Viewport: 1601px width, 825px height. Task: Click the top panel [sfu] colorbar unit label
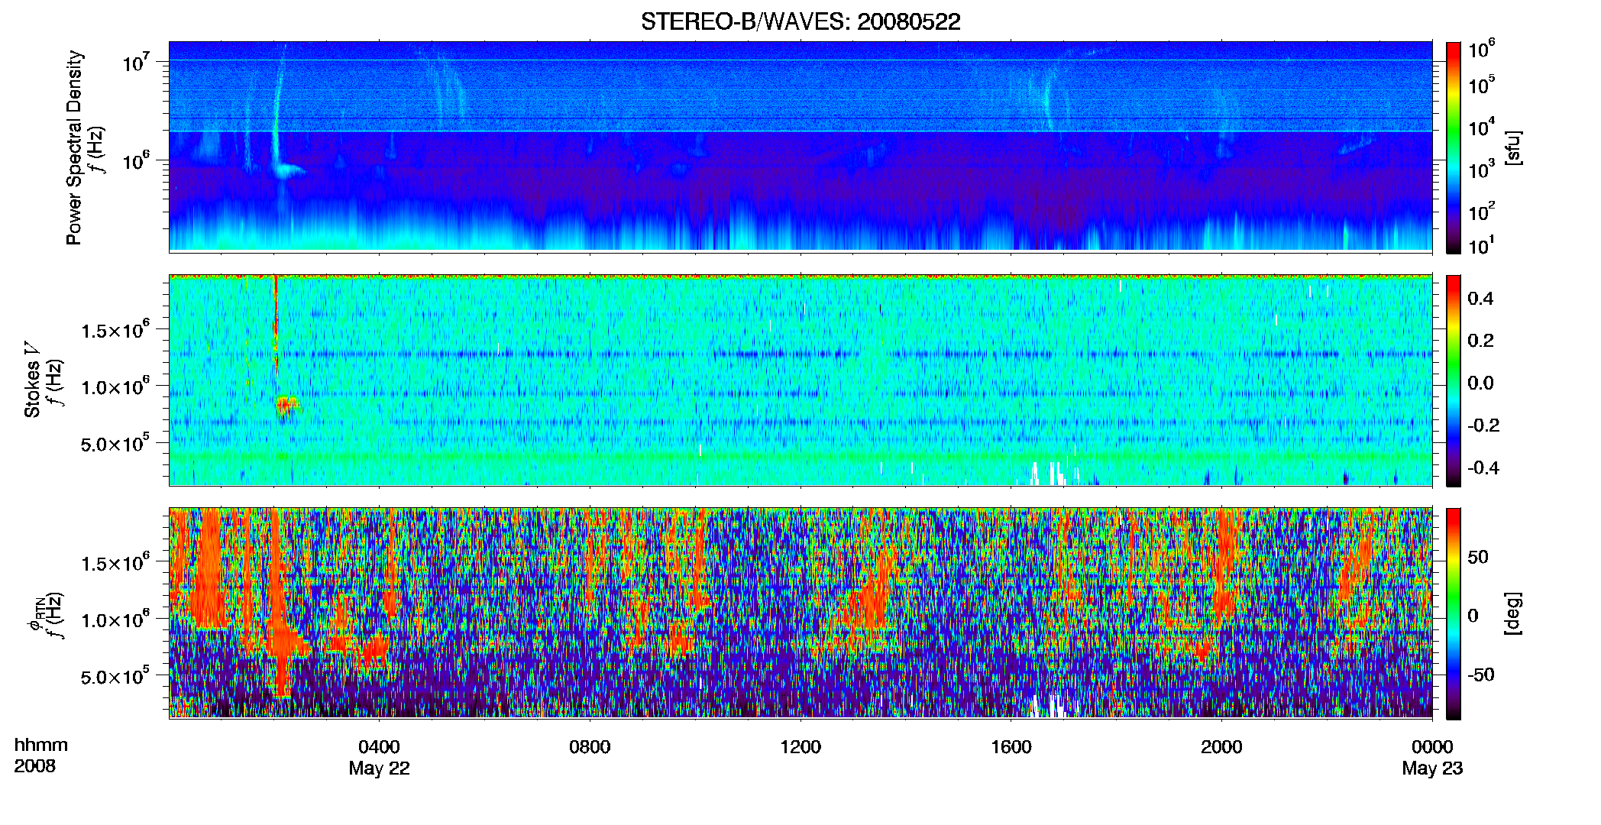click(x=1513, y=147)
